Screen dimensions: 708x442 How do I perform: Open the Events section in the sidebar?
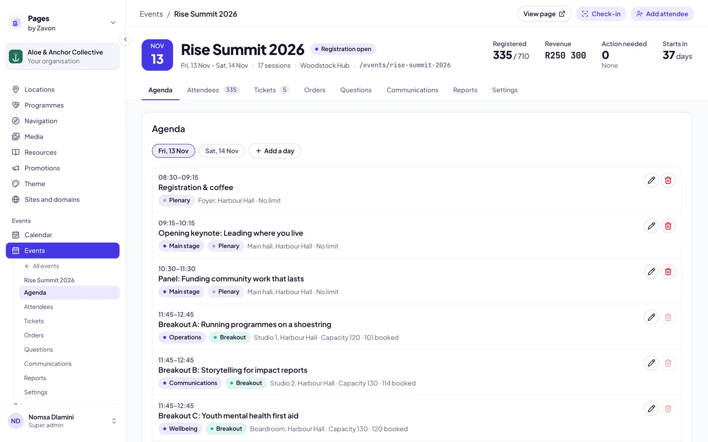62,250
